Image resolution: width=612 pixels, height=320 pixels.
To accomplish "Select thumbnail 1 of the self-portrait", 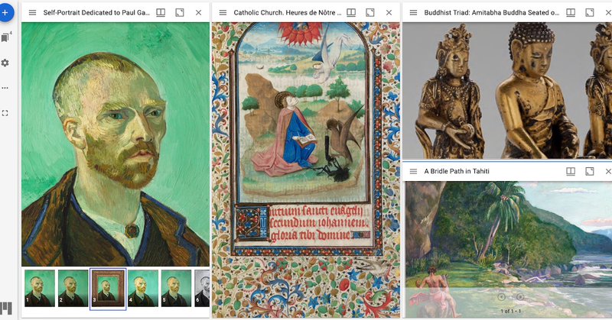I will pos(40,289).
